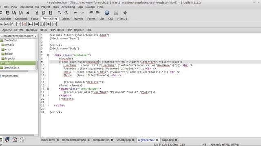261x146 pixels.
Task: Cut selection with the scissors icon
Action: pyautogui.click(x=37, y=13)
